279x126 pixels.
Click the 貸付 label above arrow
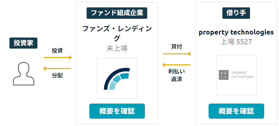click(177, 47)
